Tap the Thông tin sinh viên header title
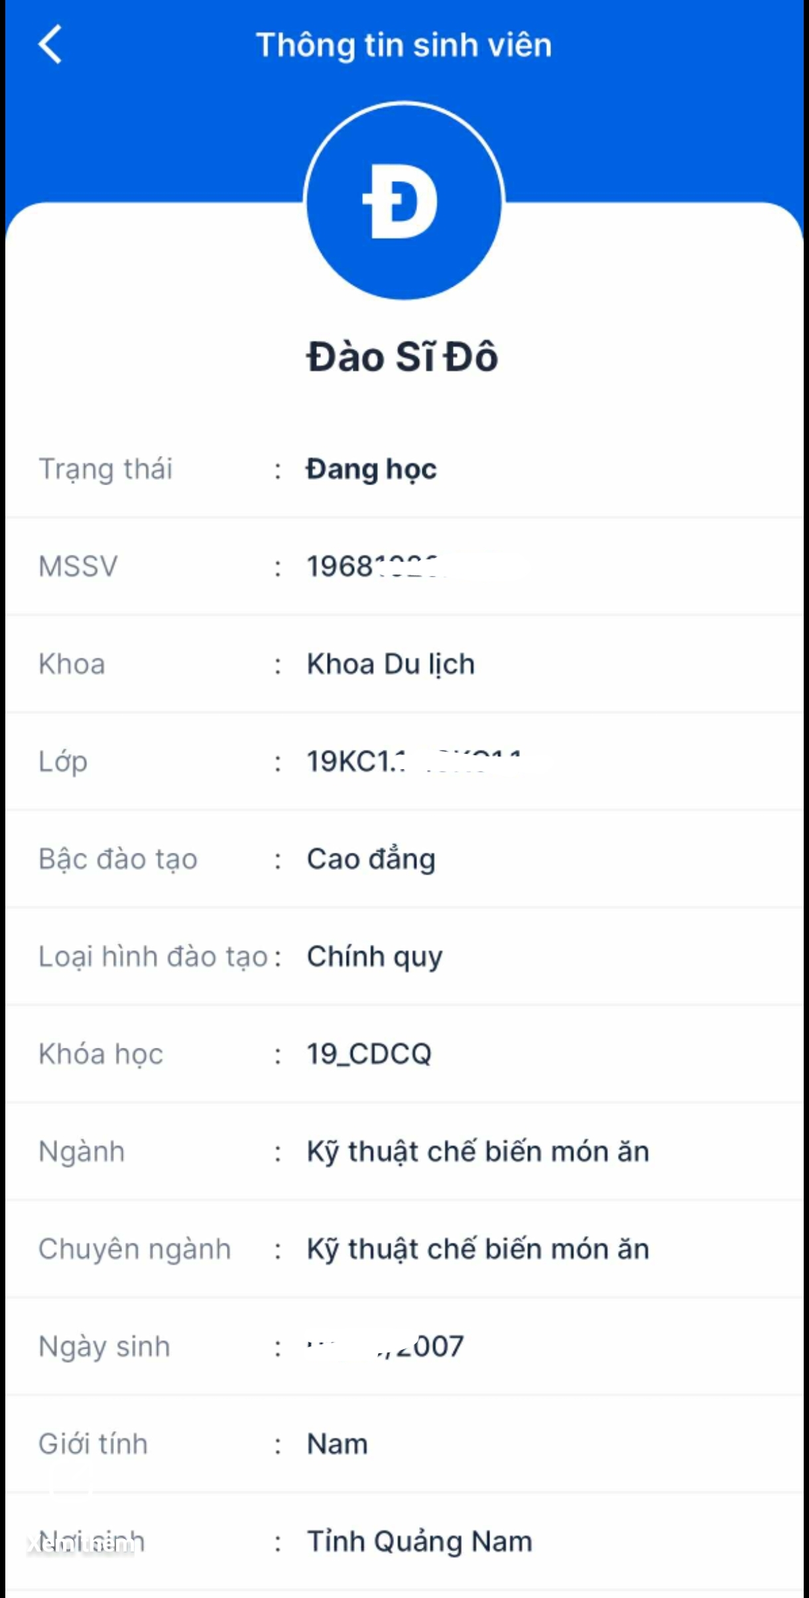 tap(404, 45)
